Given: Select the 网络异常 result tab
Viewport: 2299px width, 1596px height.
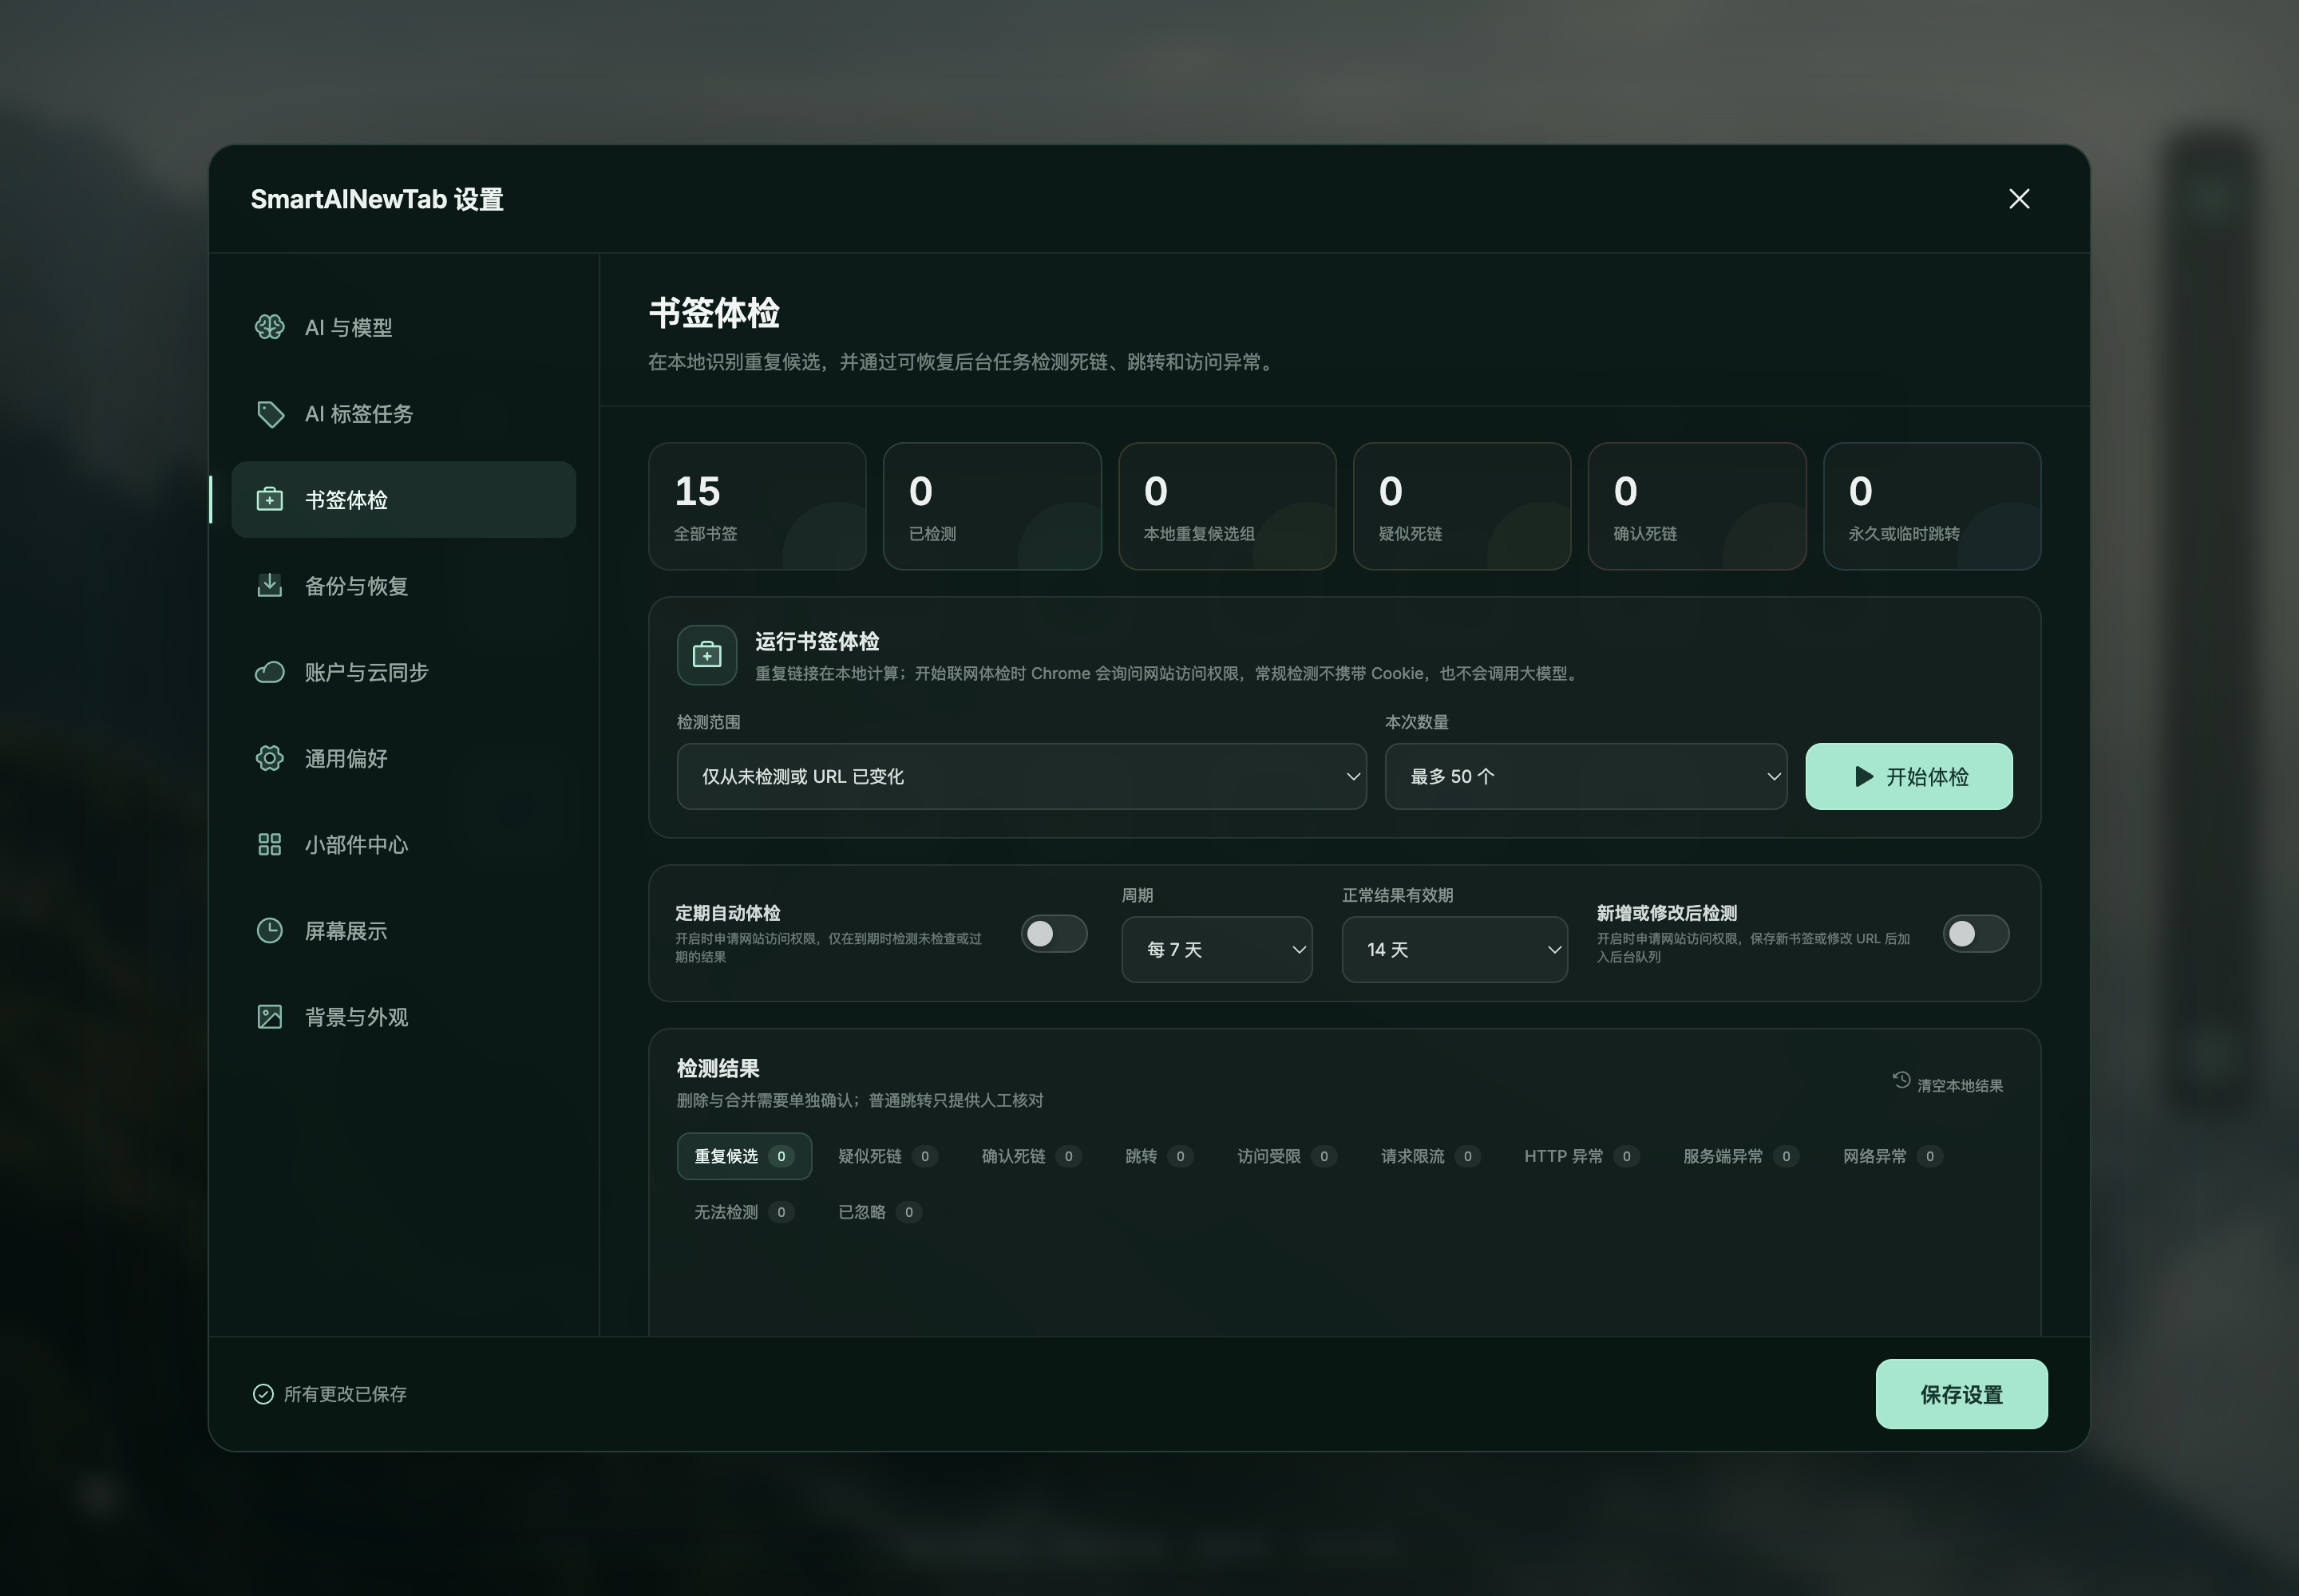Looking at the screenshot, I should [1893, 1156].
